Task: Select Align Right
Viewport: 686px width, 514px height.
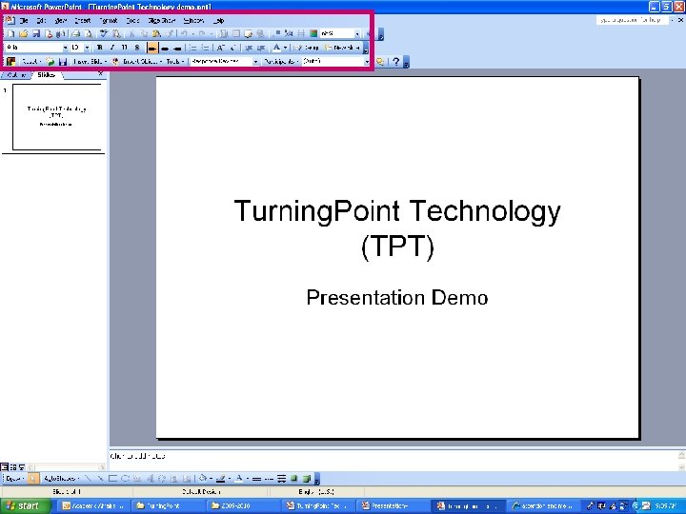Action: [x=177, y=48]
